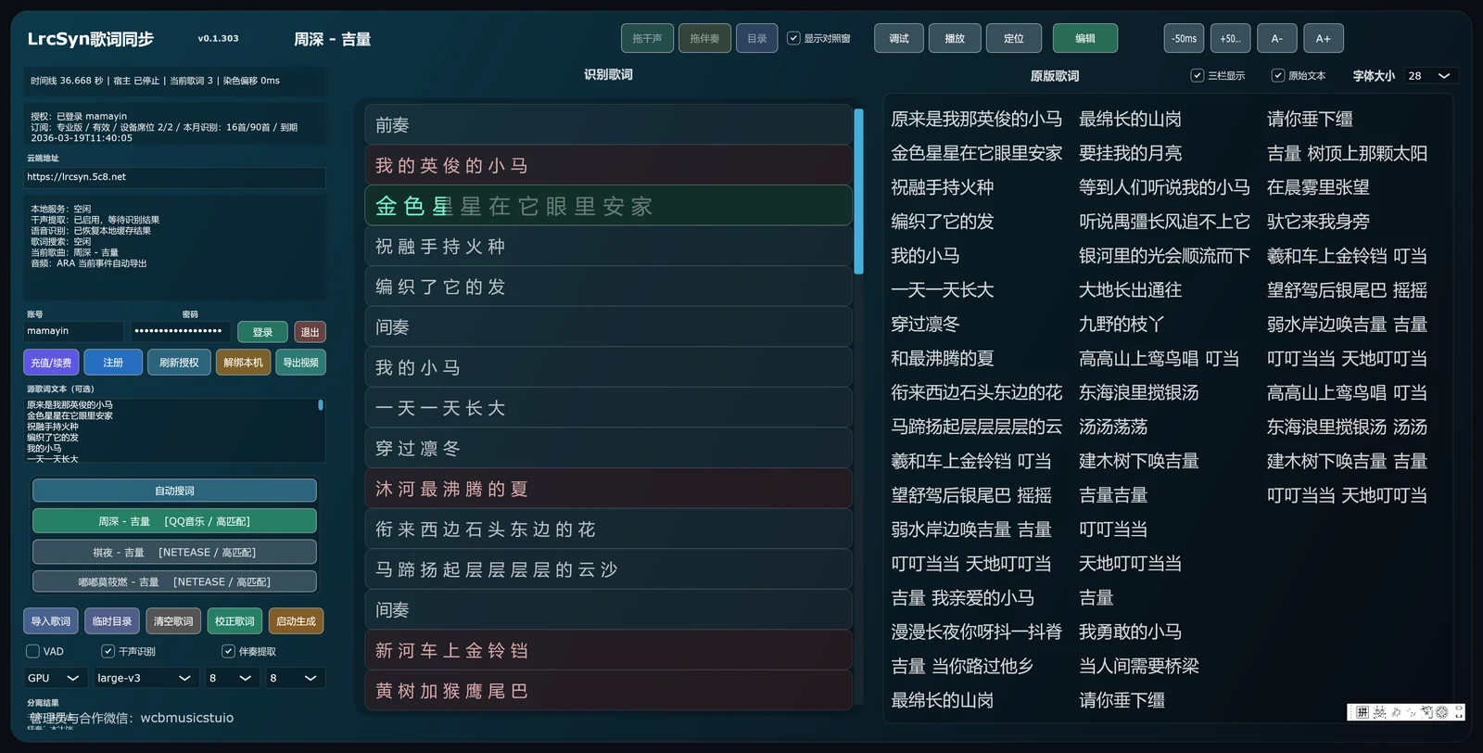This screenshot has width=1483, height=753.
Task: Select recognized lyric row 穿过凛冬
Action: (x=608, y=448)
